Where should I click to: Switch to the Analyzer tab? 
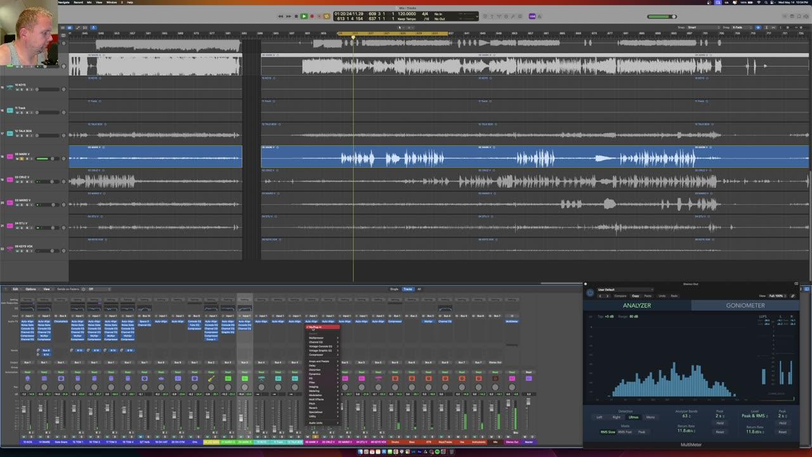pos(637,305)
